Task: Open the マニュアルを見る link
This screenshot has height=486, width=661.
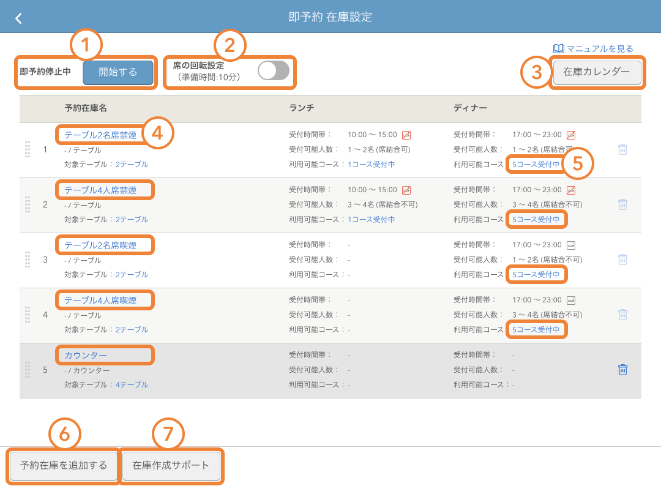Action: (x=594, y=48)
